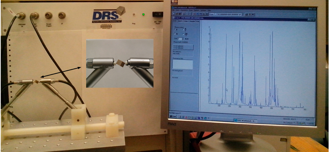The height and width of the screenshot is (152, 329).
Task: Open the View menu
Action: click(177, 10)
